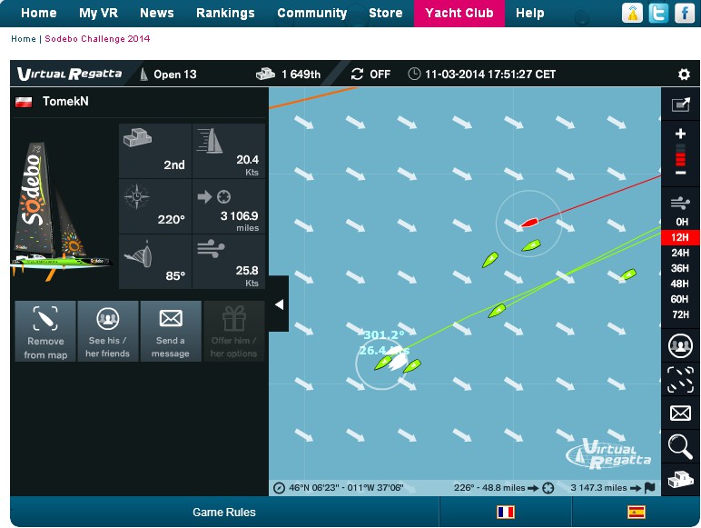Click the fullscreen map icon at sidebar top
This screenshot has height=528, width=701.
click(680, 105)
